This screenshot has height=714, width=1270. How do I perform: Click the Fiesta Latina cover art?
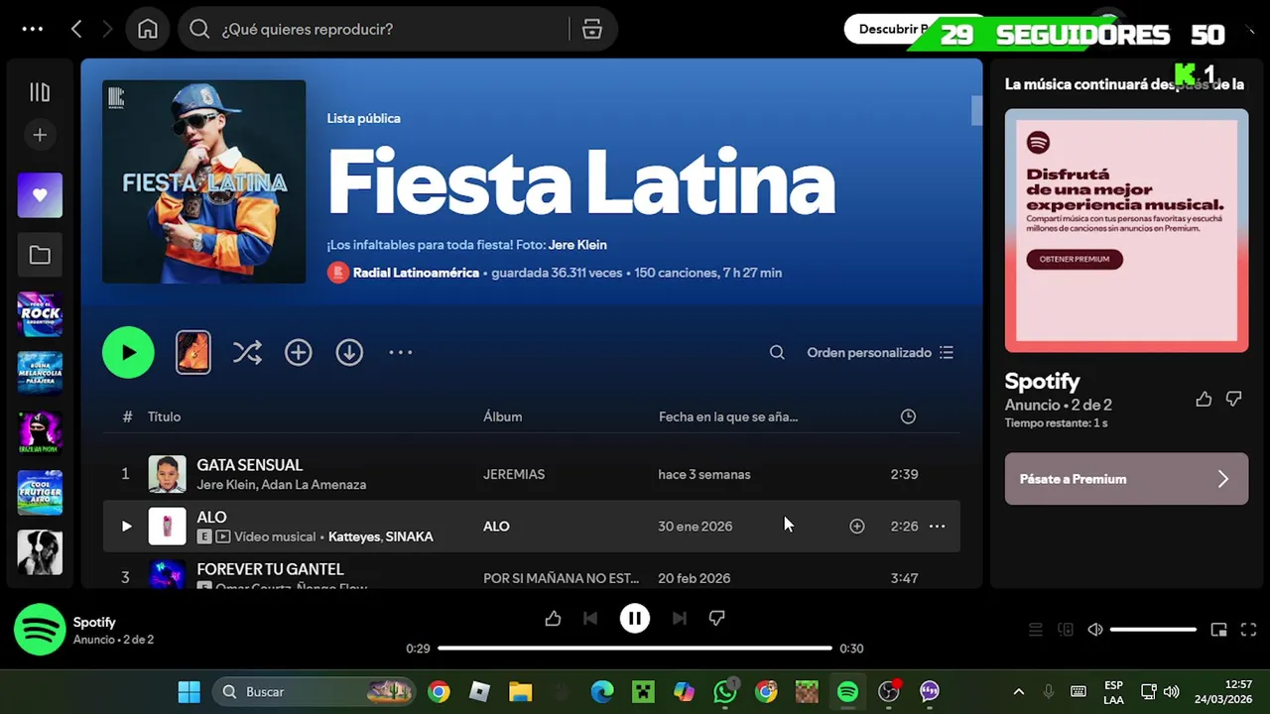point(203,181)
